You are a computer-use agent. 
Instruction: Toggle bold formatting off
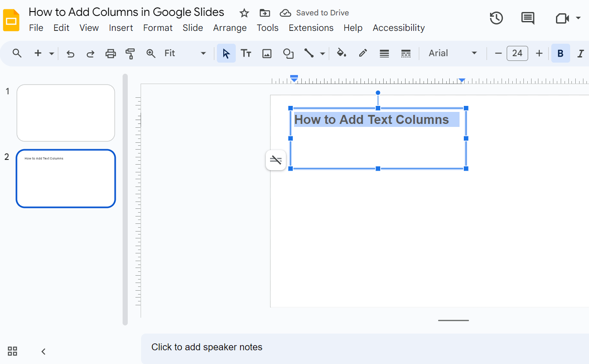coord(560,53)
